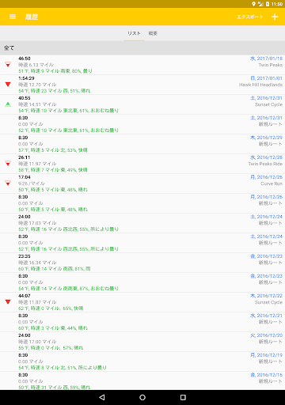The image size is (285, 405).
Task: Select weather line 51℉ with 80%, 曇り
Action: [x=55, y=71]
